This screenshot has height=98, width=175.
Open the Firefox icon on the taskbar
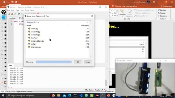[x=53, y=96]
